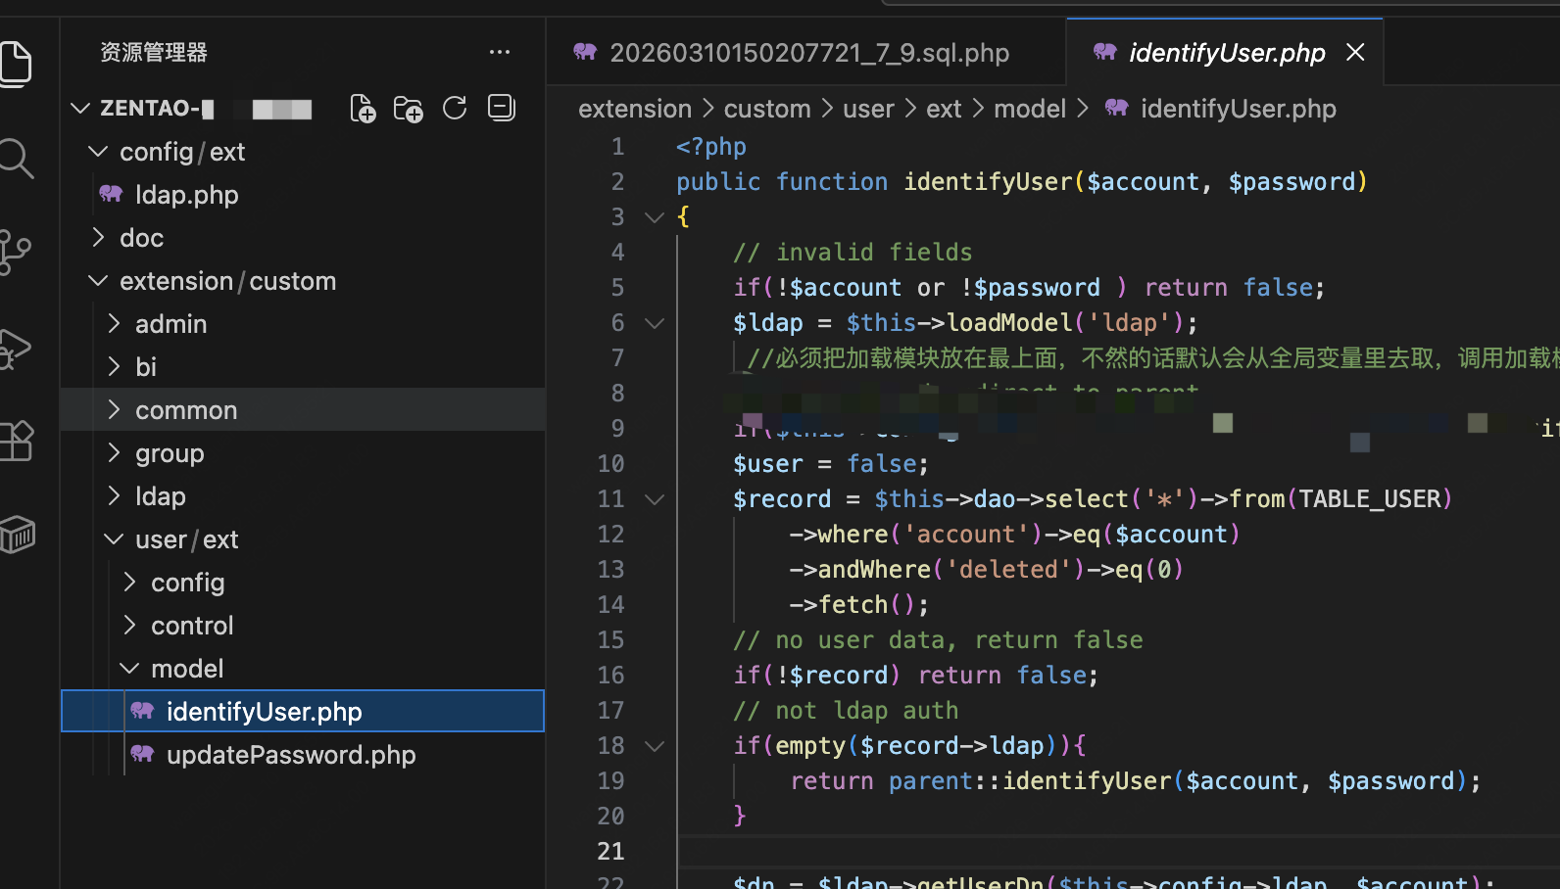The height and width of the screenshot is (889, 1560).
Task: Open the Source Control view
Action: [x=14, y=252]
